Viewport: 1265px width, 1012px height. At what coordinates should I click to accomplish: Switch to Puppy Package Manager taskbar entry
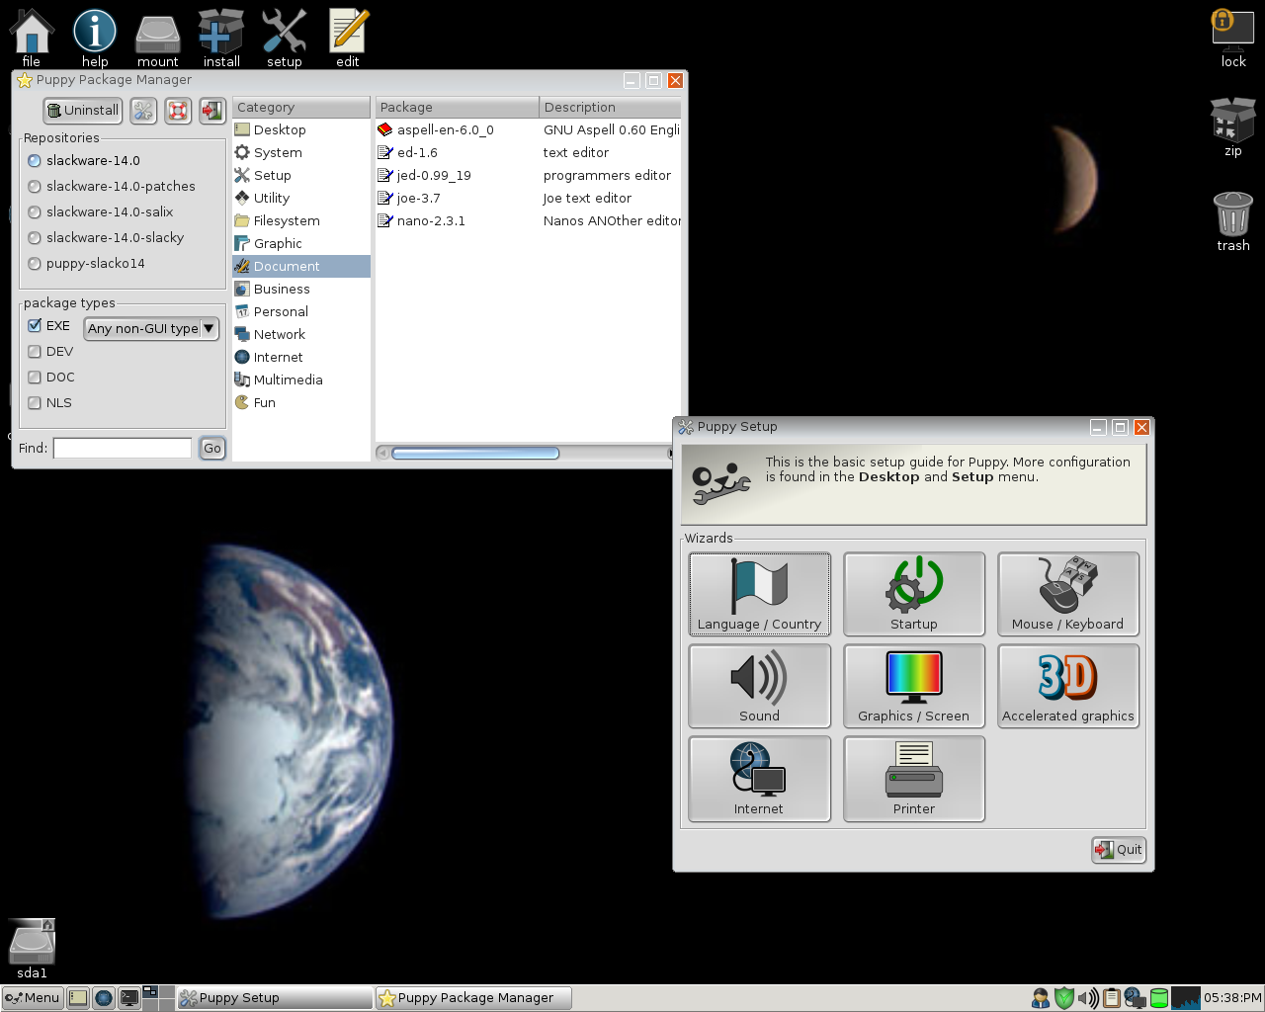474,998
